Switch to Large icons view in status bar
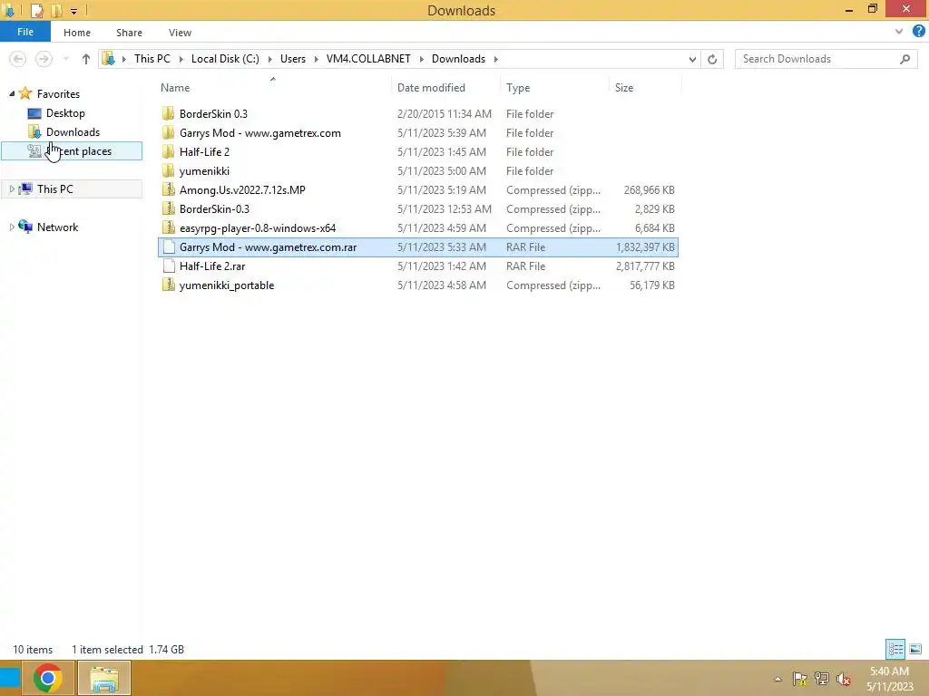The width and height of the screenshot is (929, 696). tap(915, 649)
